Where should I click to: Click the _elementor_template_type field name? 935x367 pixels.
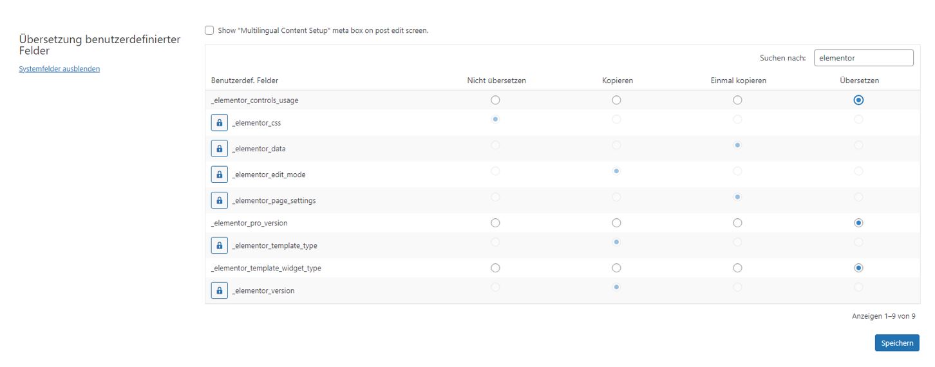point(274,245)
